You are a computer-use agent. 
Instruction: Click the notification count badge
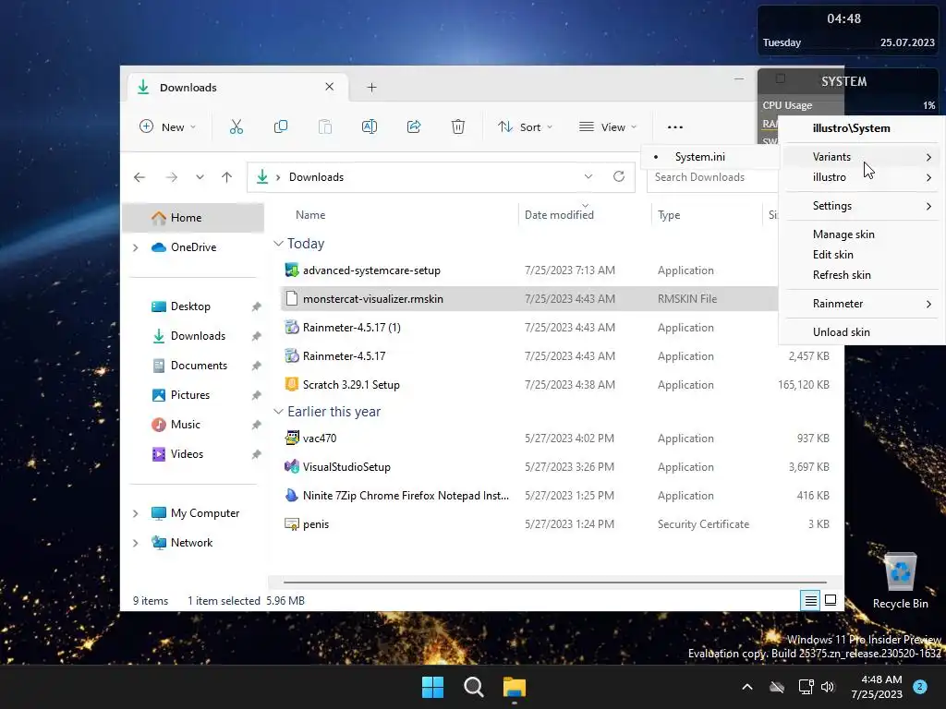click(920, 687)
